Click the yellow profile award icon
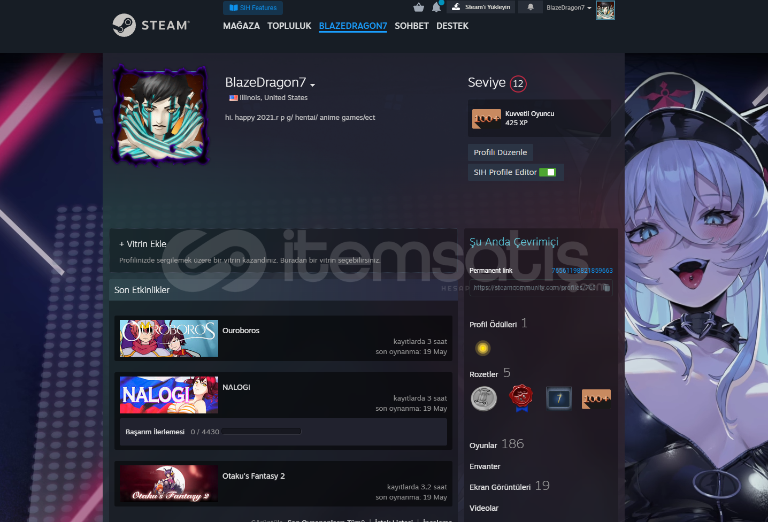 (482, 348)
